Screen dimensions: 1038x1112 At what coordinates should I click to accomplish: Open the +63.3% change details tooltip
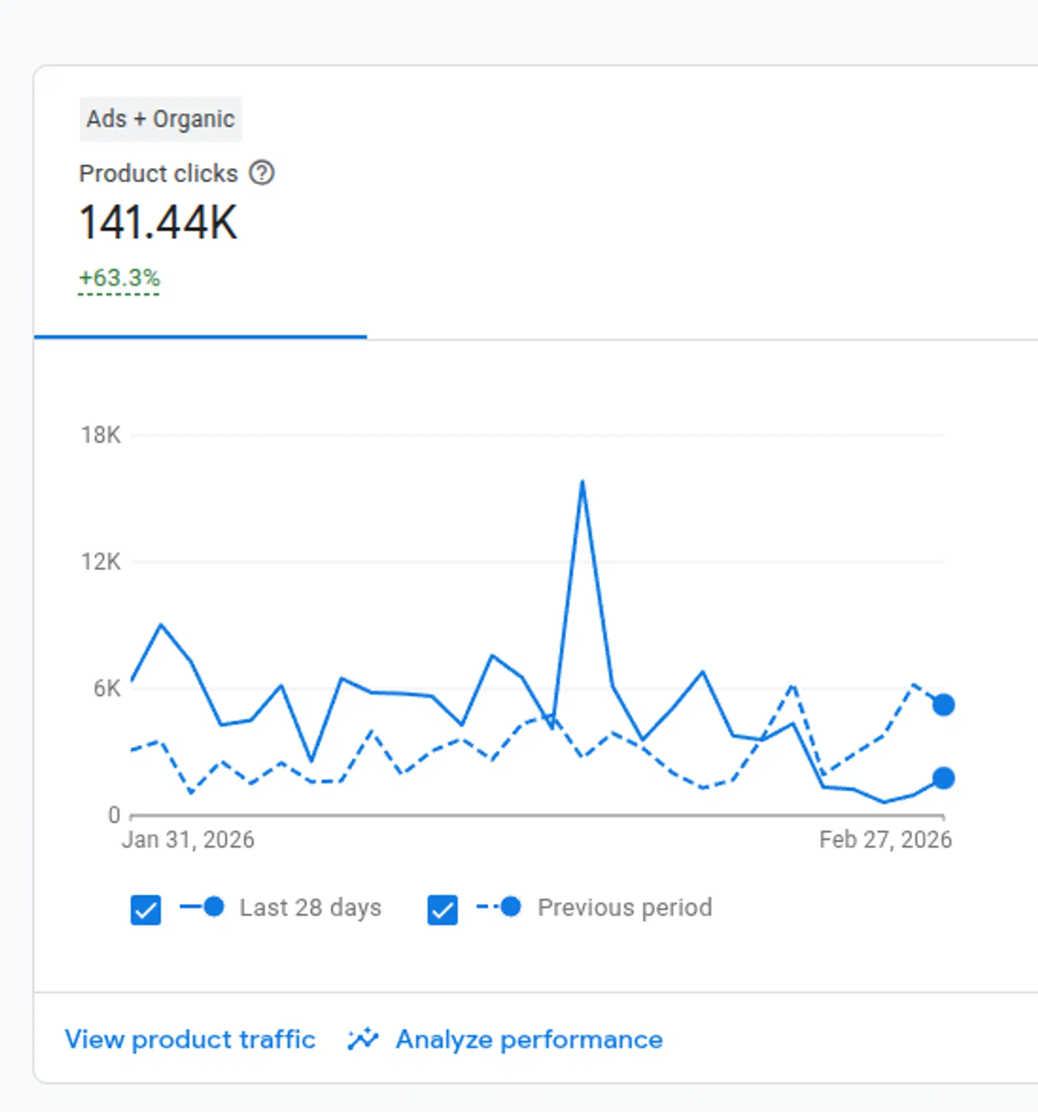click(x=119, y=277)
